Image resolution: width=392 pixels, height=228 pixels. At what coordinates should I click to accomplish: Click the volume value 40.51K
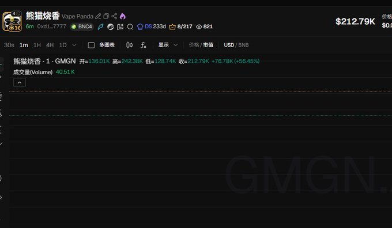pos(65,72)
